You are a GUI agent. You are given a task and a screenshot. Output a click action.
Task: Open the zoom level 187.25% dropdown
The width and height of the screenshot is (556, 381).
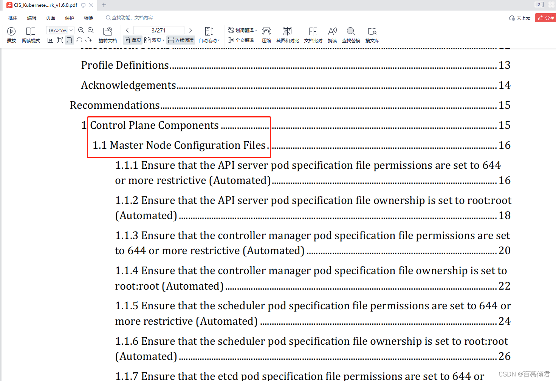(71, 30)
